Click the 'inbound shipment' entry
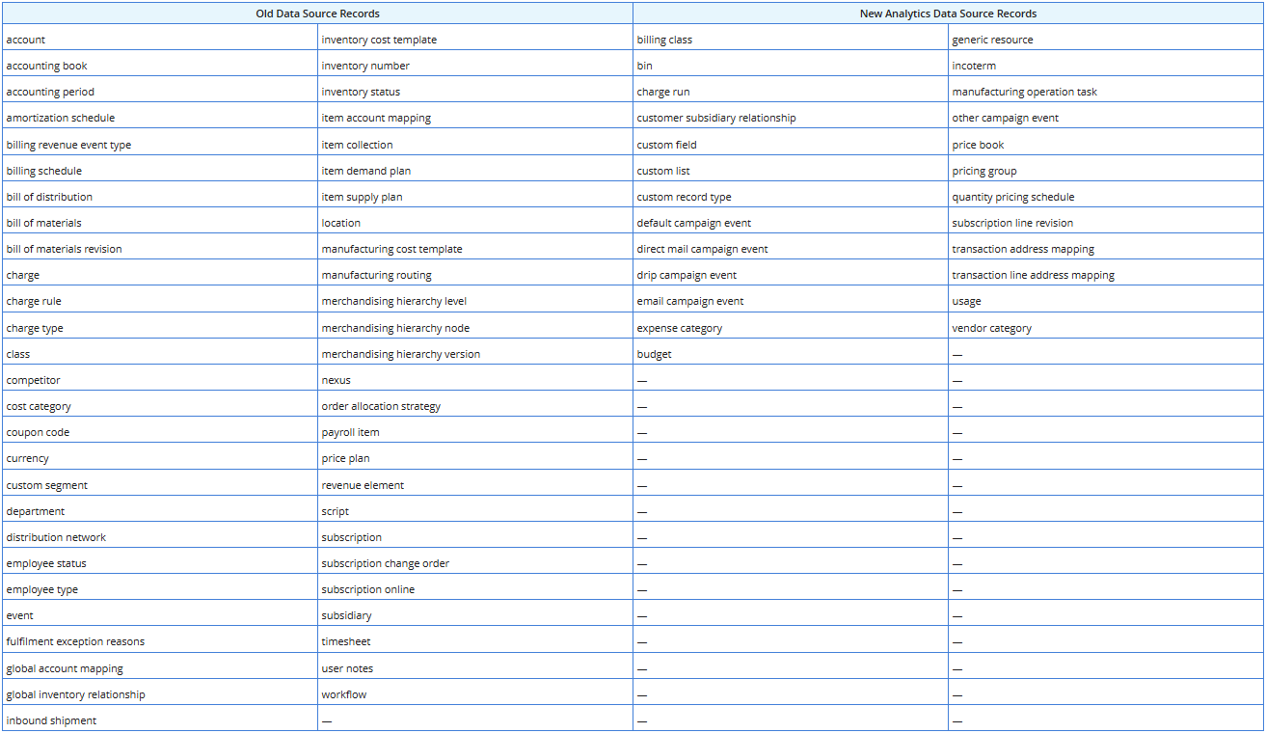The height and width of the screenshot is (733, 1266). [x=51, y=720]
